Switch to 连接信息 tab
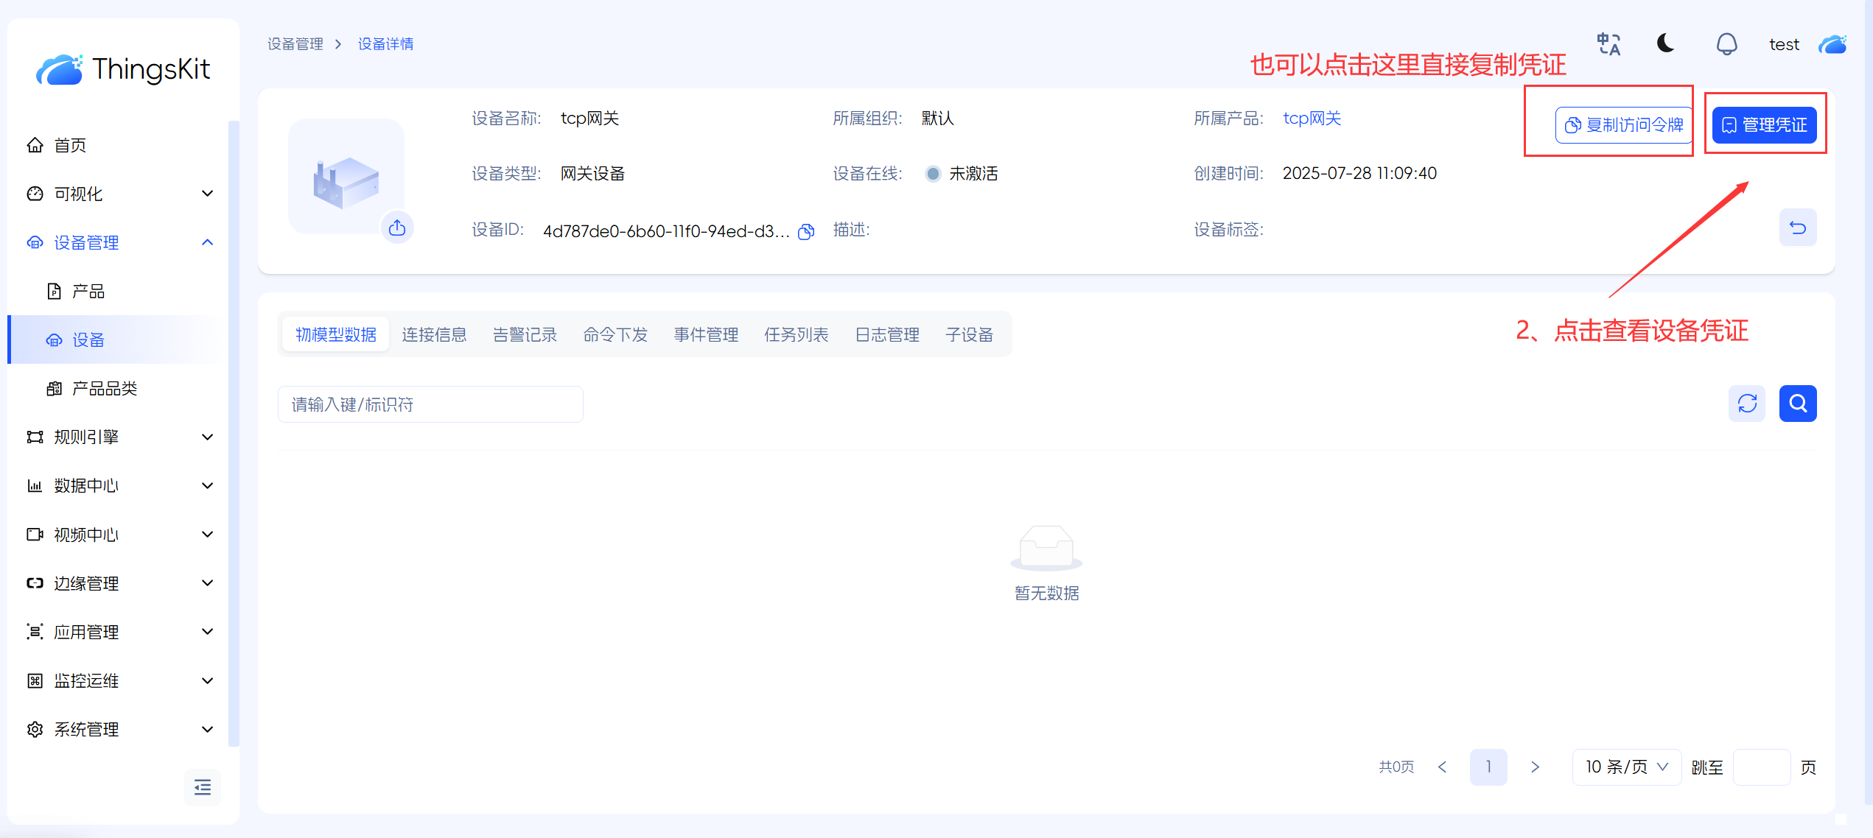Image resolution: width=1873 pixels, height=838 pixels. click(434, 335)
